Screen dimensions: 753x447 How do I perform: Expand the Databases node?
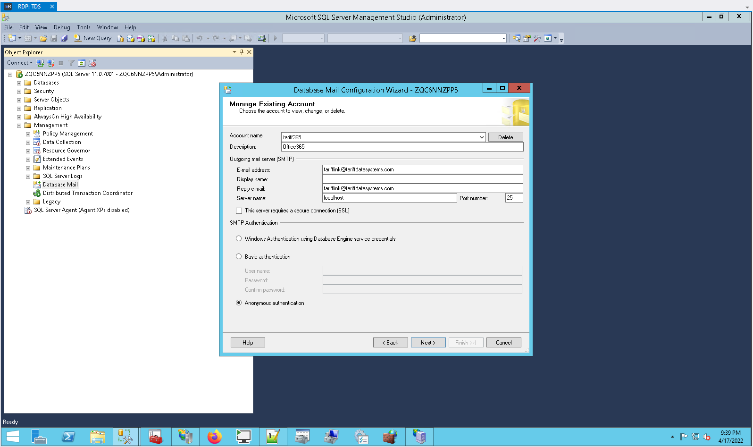pos(19,83)
